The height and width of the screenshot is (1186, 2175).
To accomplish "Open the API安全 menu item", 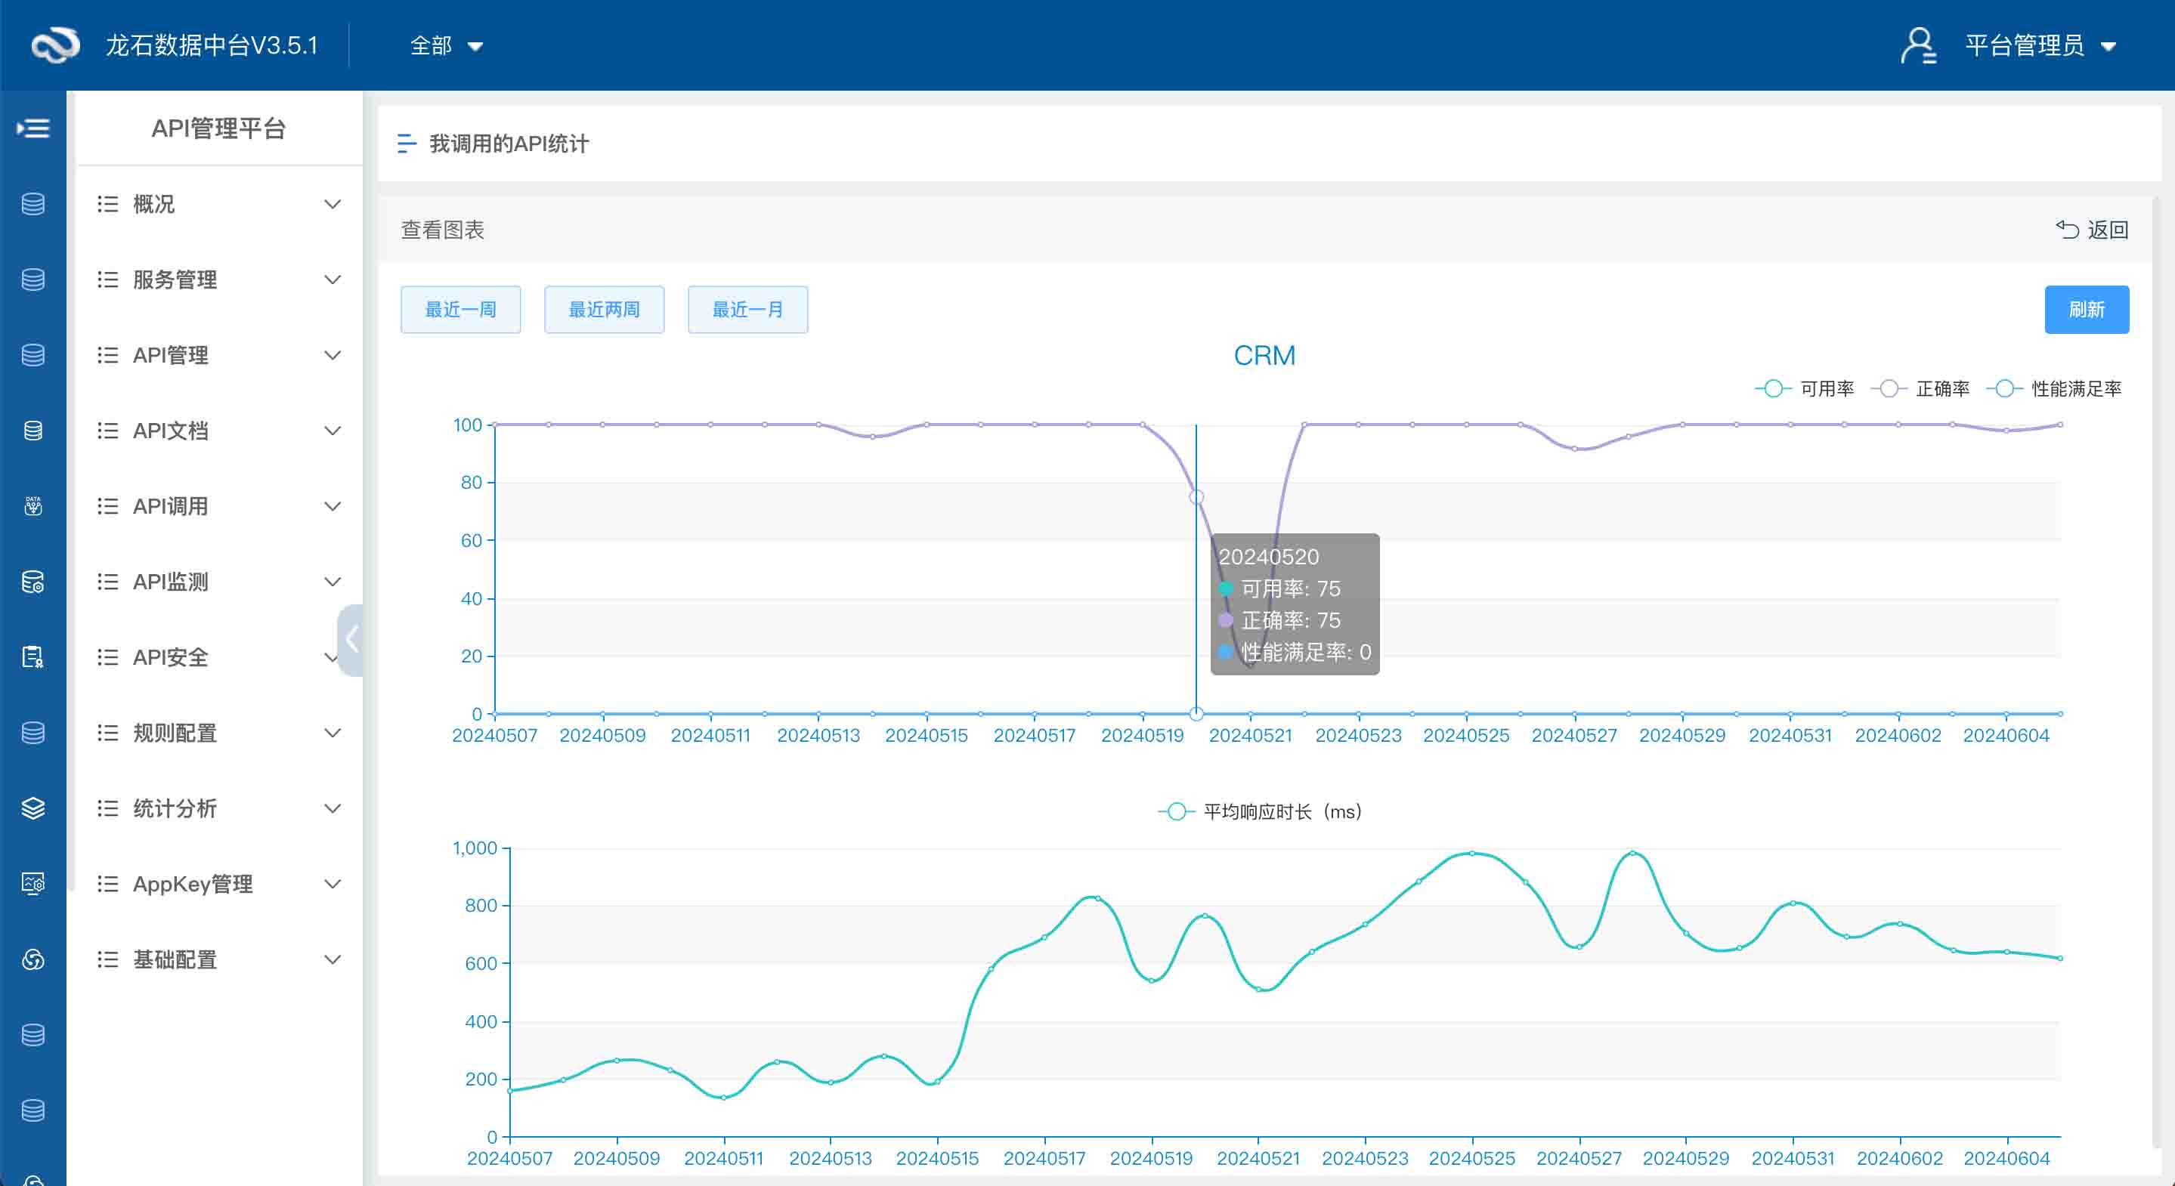I will pos(219,657).
